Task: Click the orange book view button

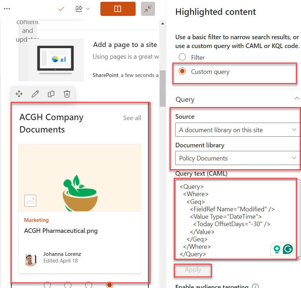Action: point(118,9)
